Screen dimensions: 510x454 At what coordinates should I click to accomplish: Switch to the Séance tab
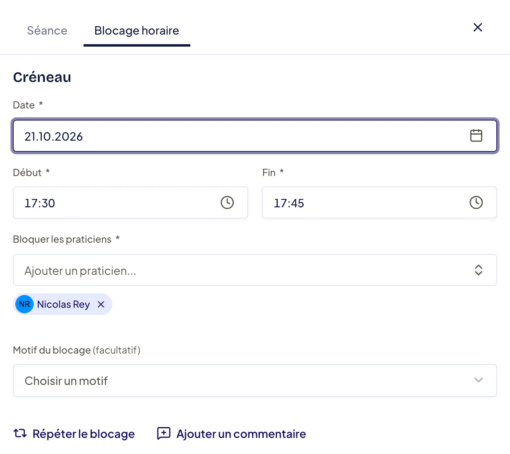tap(47, 31)
